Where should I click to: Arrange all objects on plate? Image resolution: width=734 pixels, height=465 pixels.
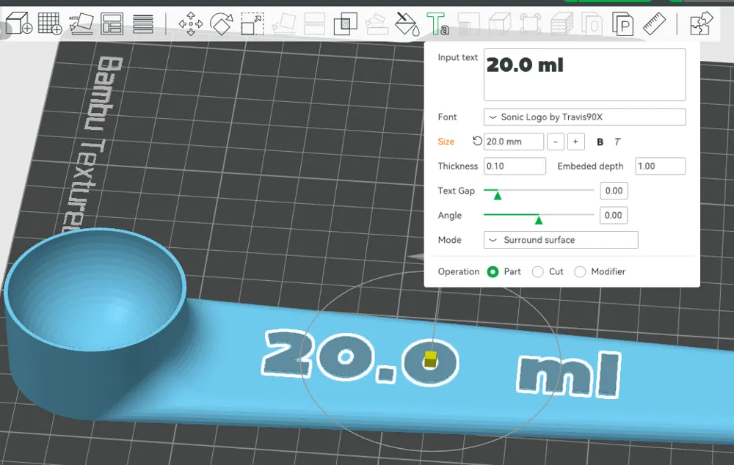click(x=112, y=24)
